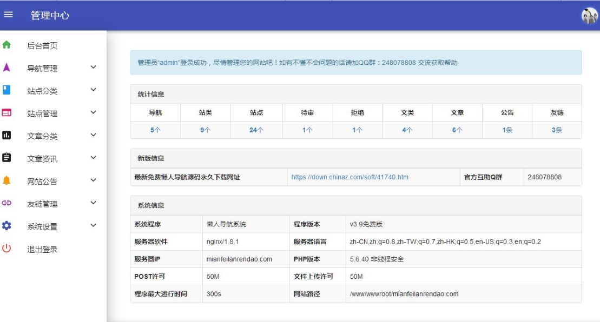Expand the 导航管理 chevron

click(x=93, y=68)
